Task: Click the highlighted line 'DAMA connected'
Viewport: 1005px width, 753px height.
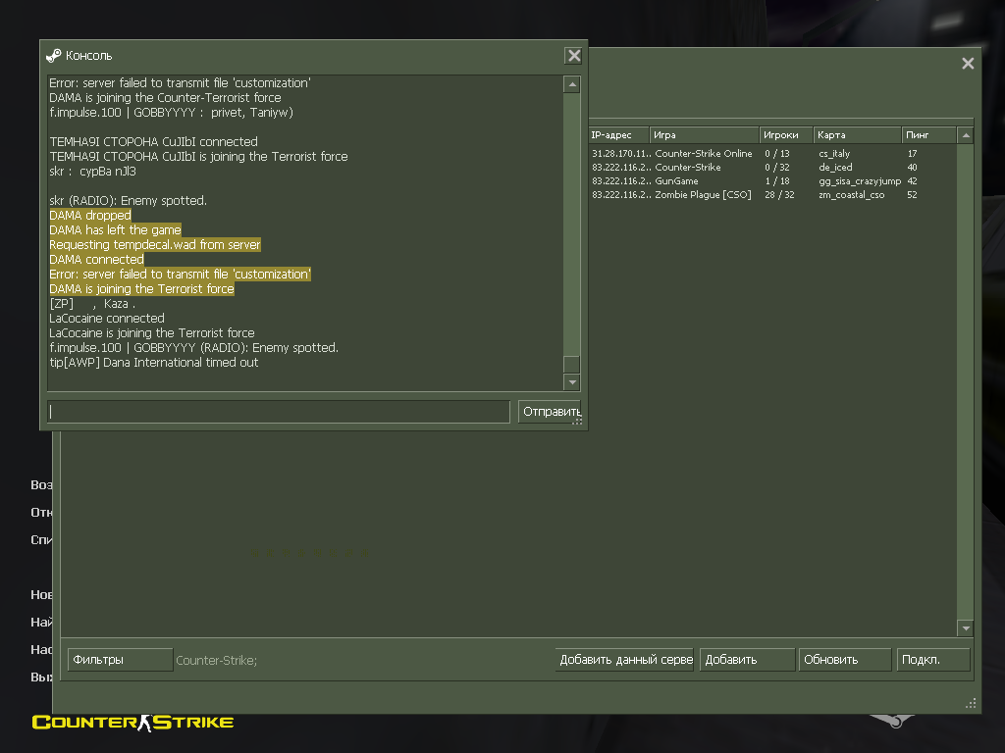Action: (97, 260)
